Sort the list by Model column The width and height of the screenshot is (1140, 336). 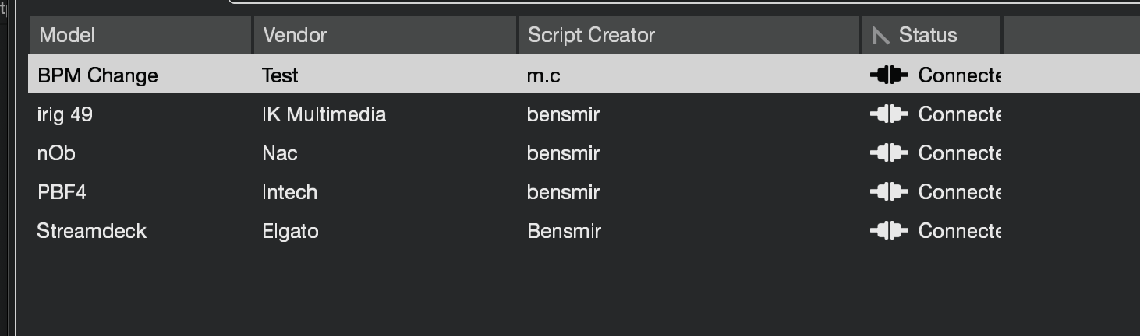click(67, 35)
